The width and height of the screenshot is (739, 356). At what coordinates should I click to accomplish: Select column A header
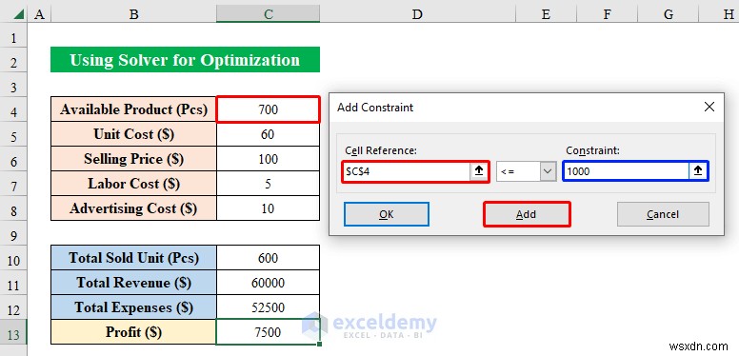[40, 14]
